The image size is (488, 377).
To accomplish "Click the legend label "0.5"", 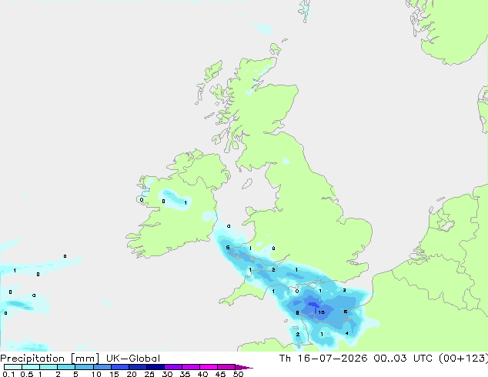I will (x=27, y=374).
